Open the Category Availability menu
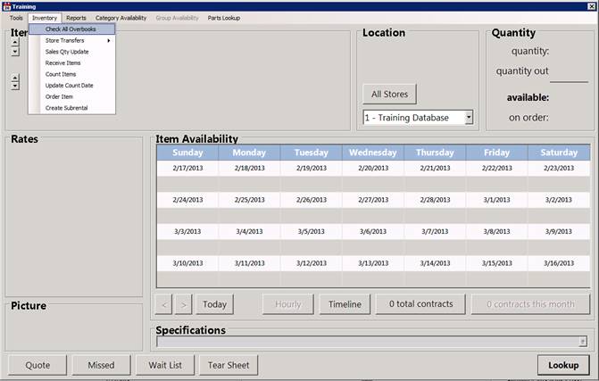Viewport: 599px width, 381px height. point(121,18)
